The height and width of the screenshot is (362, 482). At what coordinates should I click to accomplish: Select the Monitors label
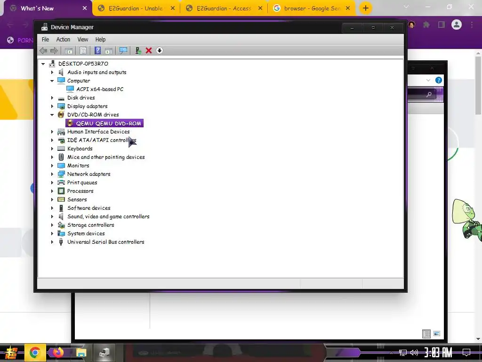click(78, 165)
